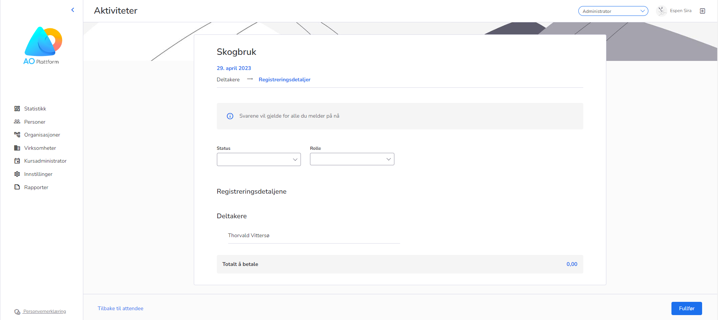
Task: Navigate to Innstillinger
Action: (x=38, y=174)
